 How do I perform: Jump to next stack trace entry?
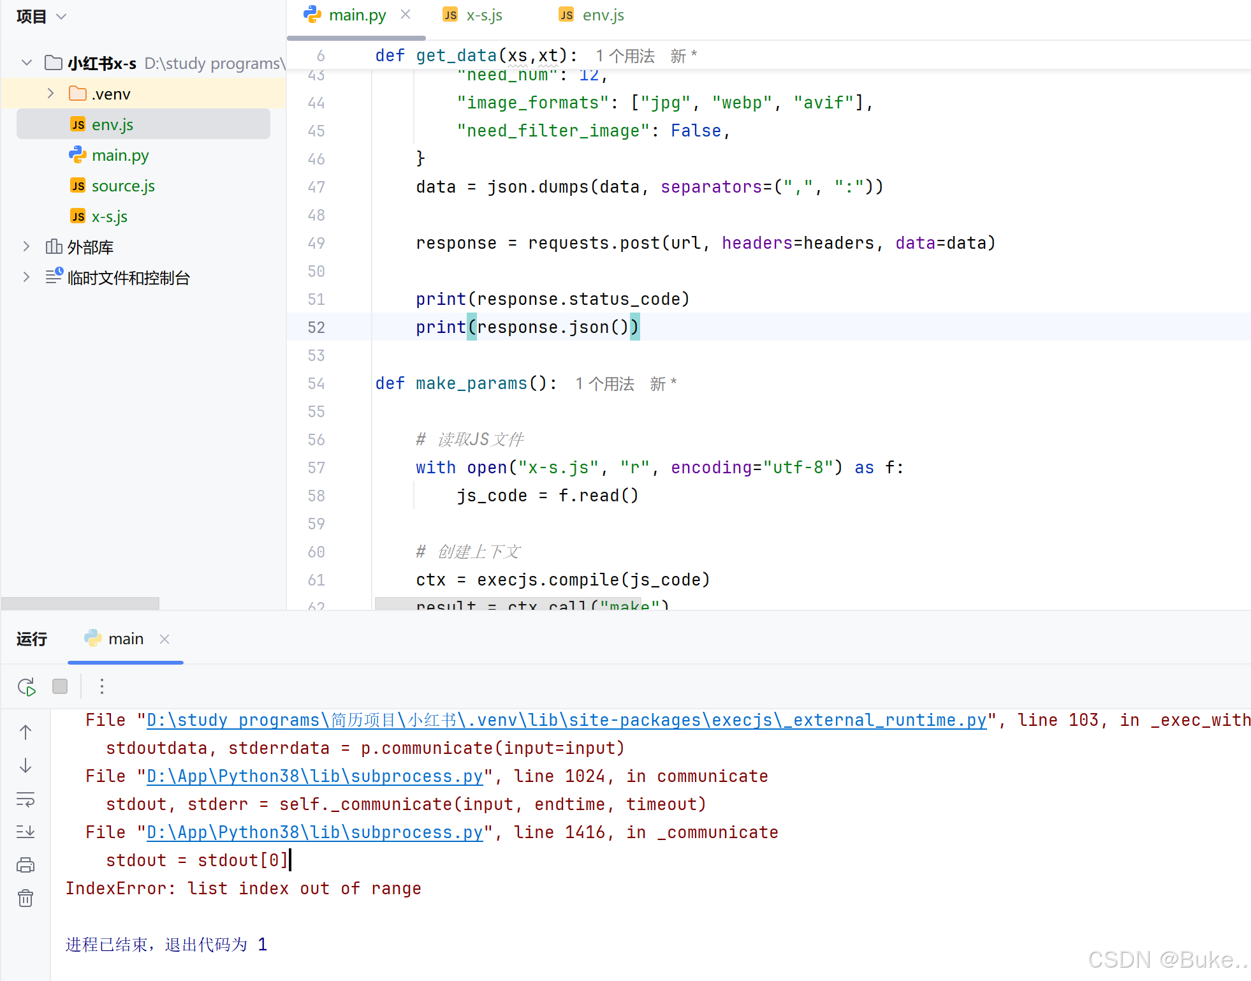(x=26, y=765)
